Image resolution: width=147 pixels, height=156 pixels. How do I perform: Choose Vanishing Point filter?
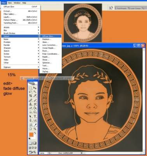pos(21,23)
